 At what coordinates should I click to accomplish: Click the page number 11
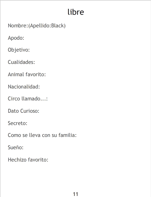click(x=75, y=194)
